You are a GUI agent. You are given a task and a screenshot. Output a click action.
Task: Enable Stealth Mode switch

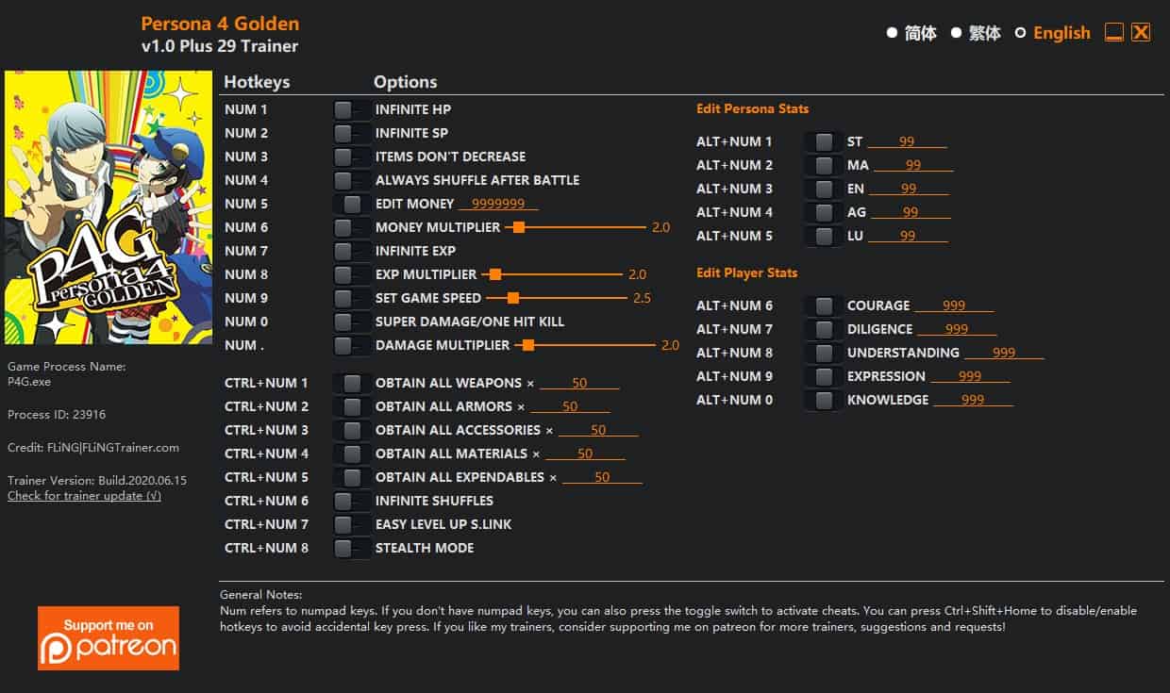tap(352, 548)
